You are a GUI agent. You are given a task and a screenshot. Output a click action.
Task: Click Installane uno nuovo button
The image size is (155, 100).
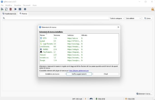52,74
